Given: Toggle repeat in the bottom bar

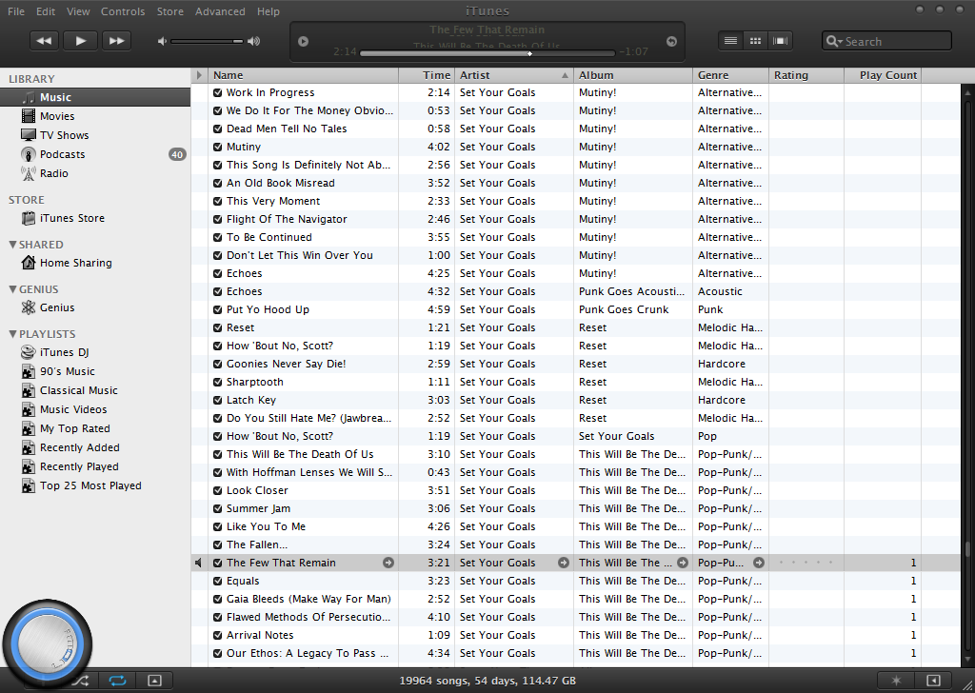Looking at the screenshot, I should point(117,681).
